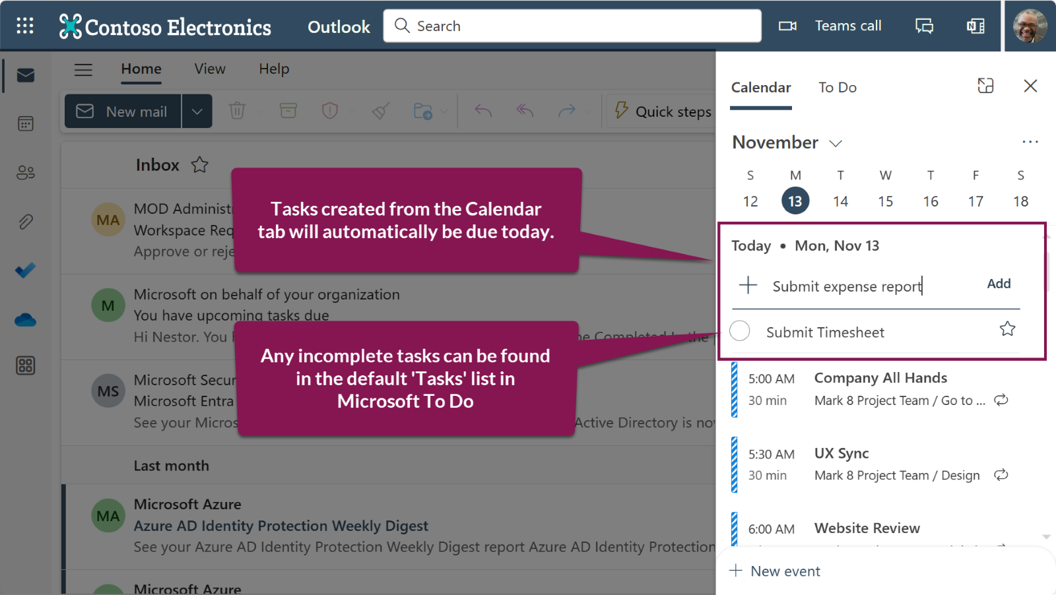Open OneDrive cloud icon in sidebar
Image resolution: width=1056 pixels, height=595 pixels.
tap(25, 321)
